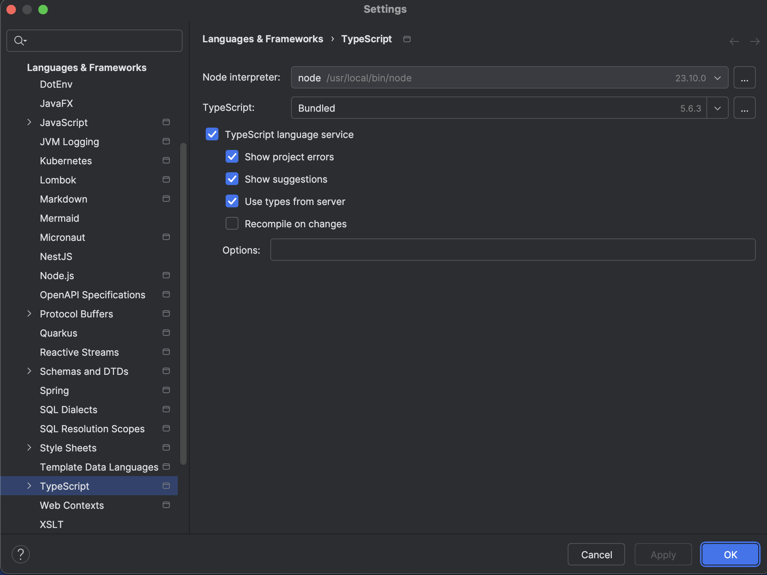Click project settings icon beside Kubernetes
767x575 pixels.
[166, 161]
